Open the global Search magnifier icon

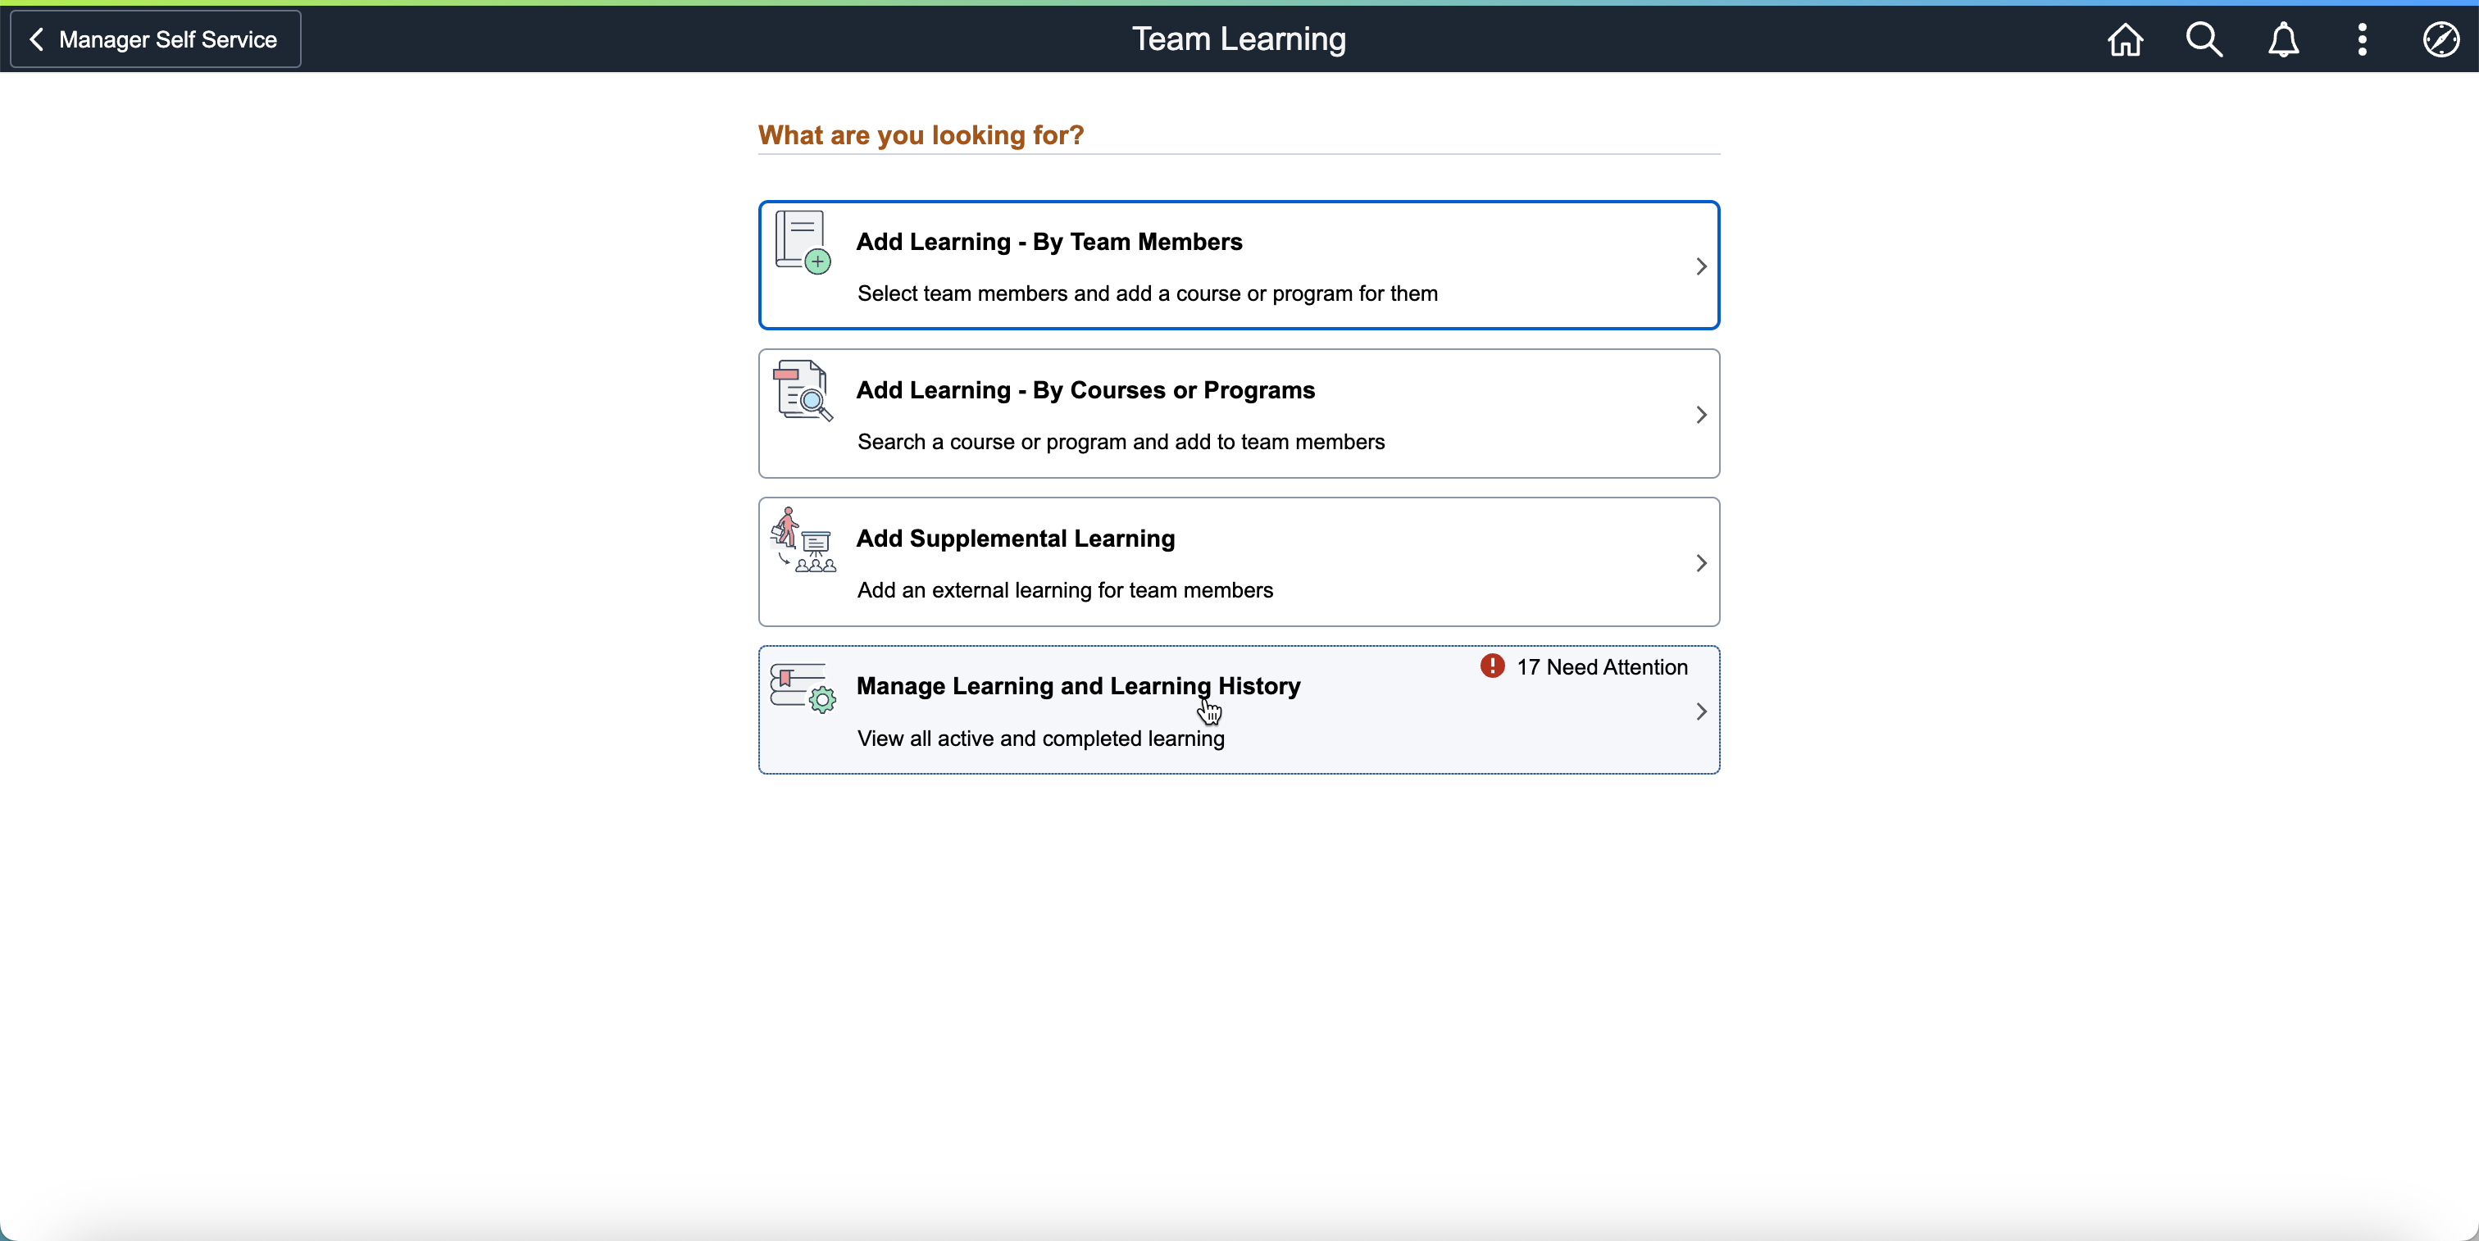(2204, 39)
